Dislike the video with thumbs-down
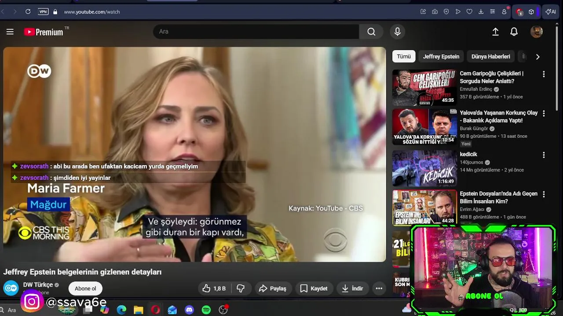 coord(240,288)
